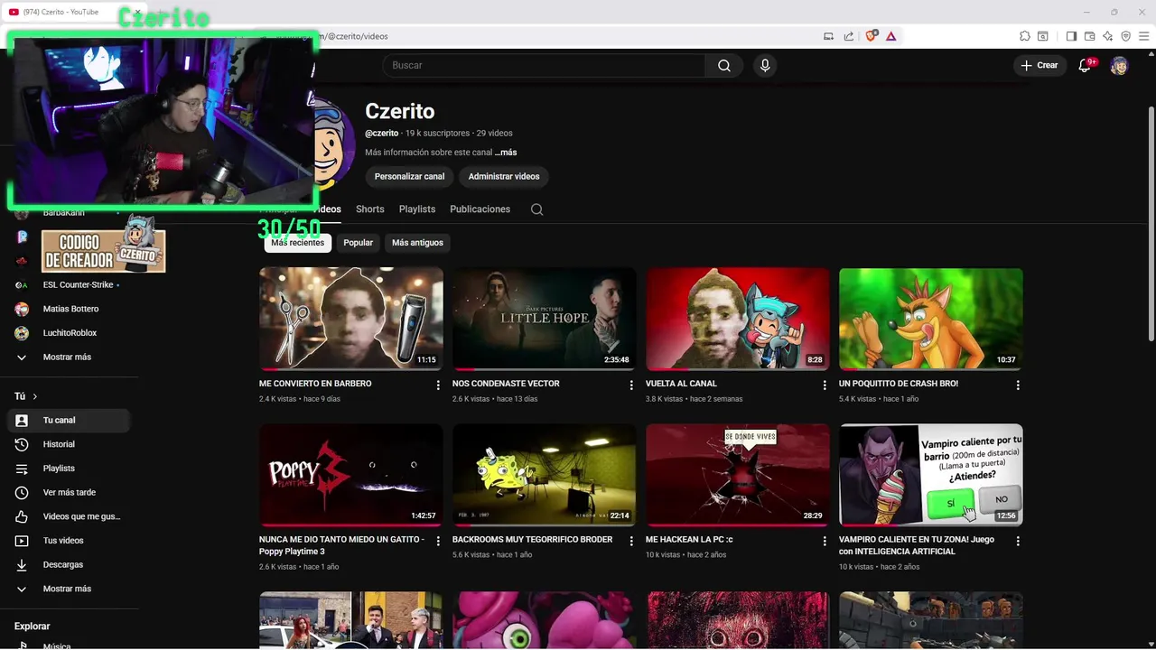
Task: Open the Crear menu button
Action: coord(1039,65)
